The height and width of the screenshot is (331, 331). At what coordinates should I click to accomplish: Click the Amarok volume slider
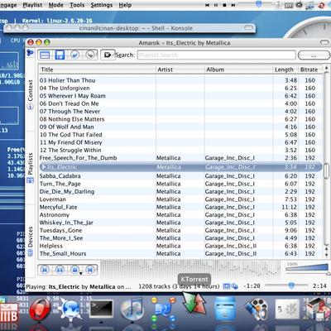pyautogui.click(x=307, y=269)
